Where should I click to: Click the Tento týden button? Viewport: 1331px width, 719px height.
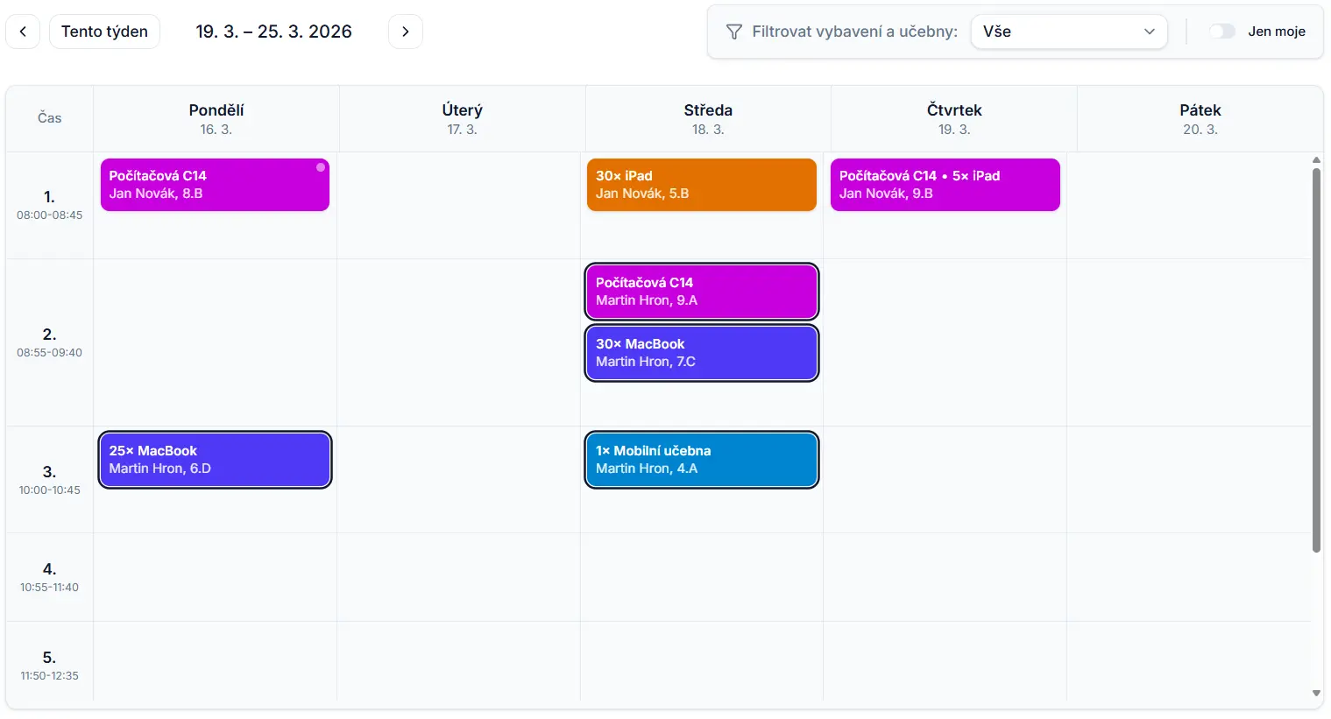(x=104, y=32)
